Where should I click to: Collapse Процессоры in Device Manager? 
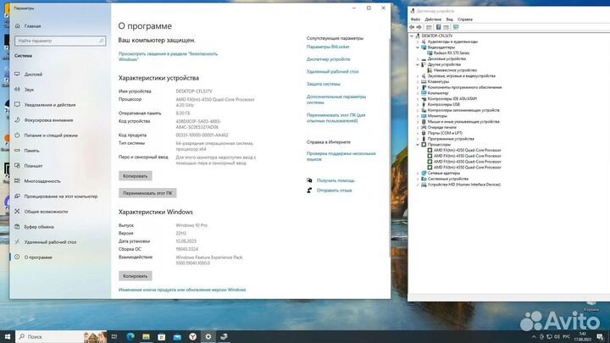pos(418,145)
